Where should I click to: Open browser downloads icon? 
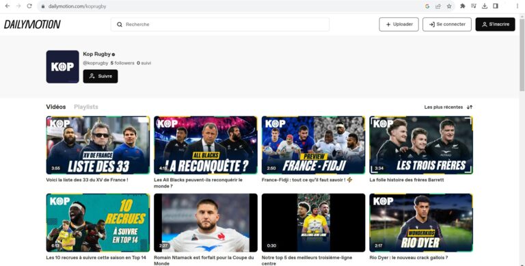coord(485,6)
